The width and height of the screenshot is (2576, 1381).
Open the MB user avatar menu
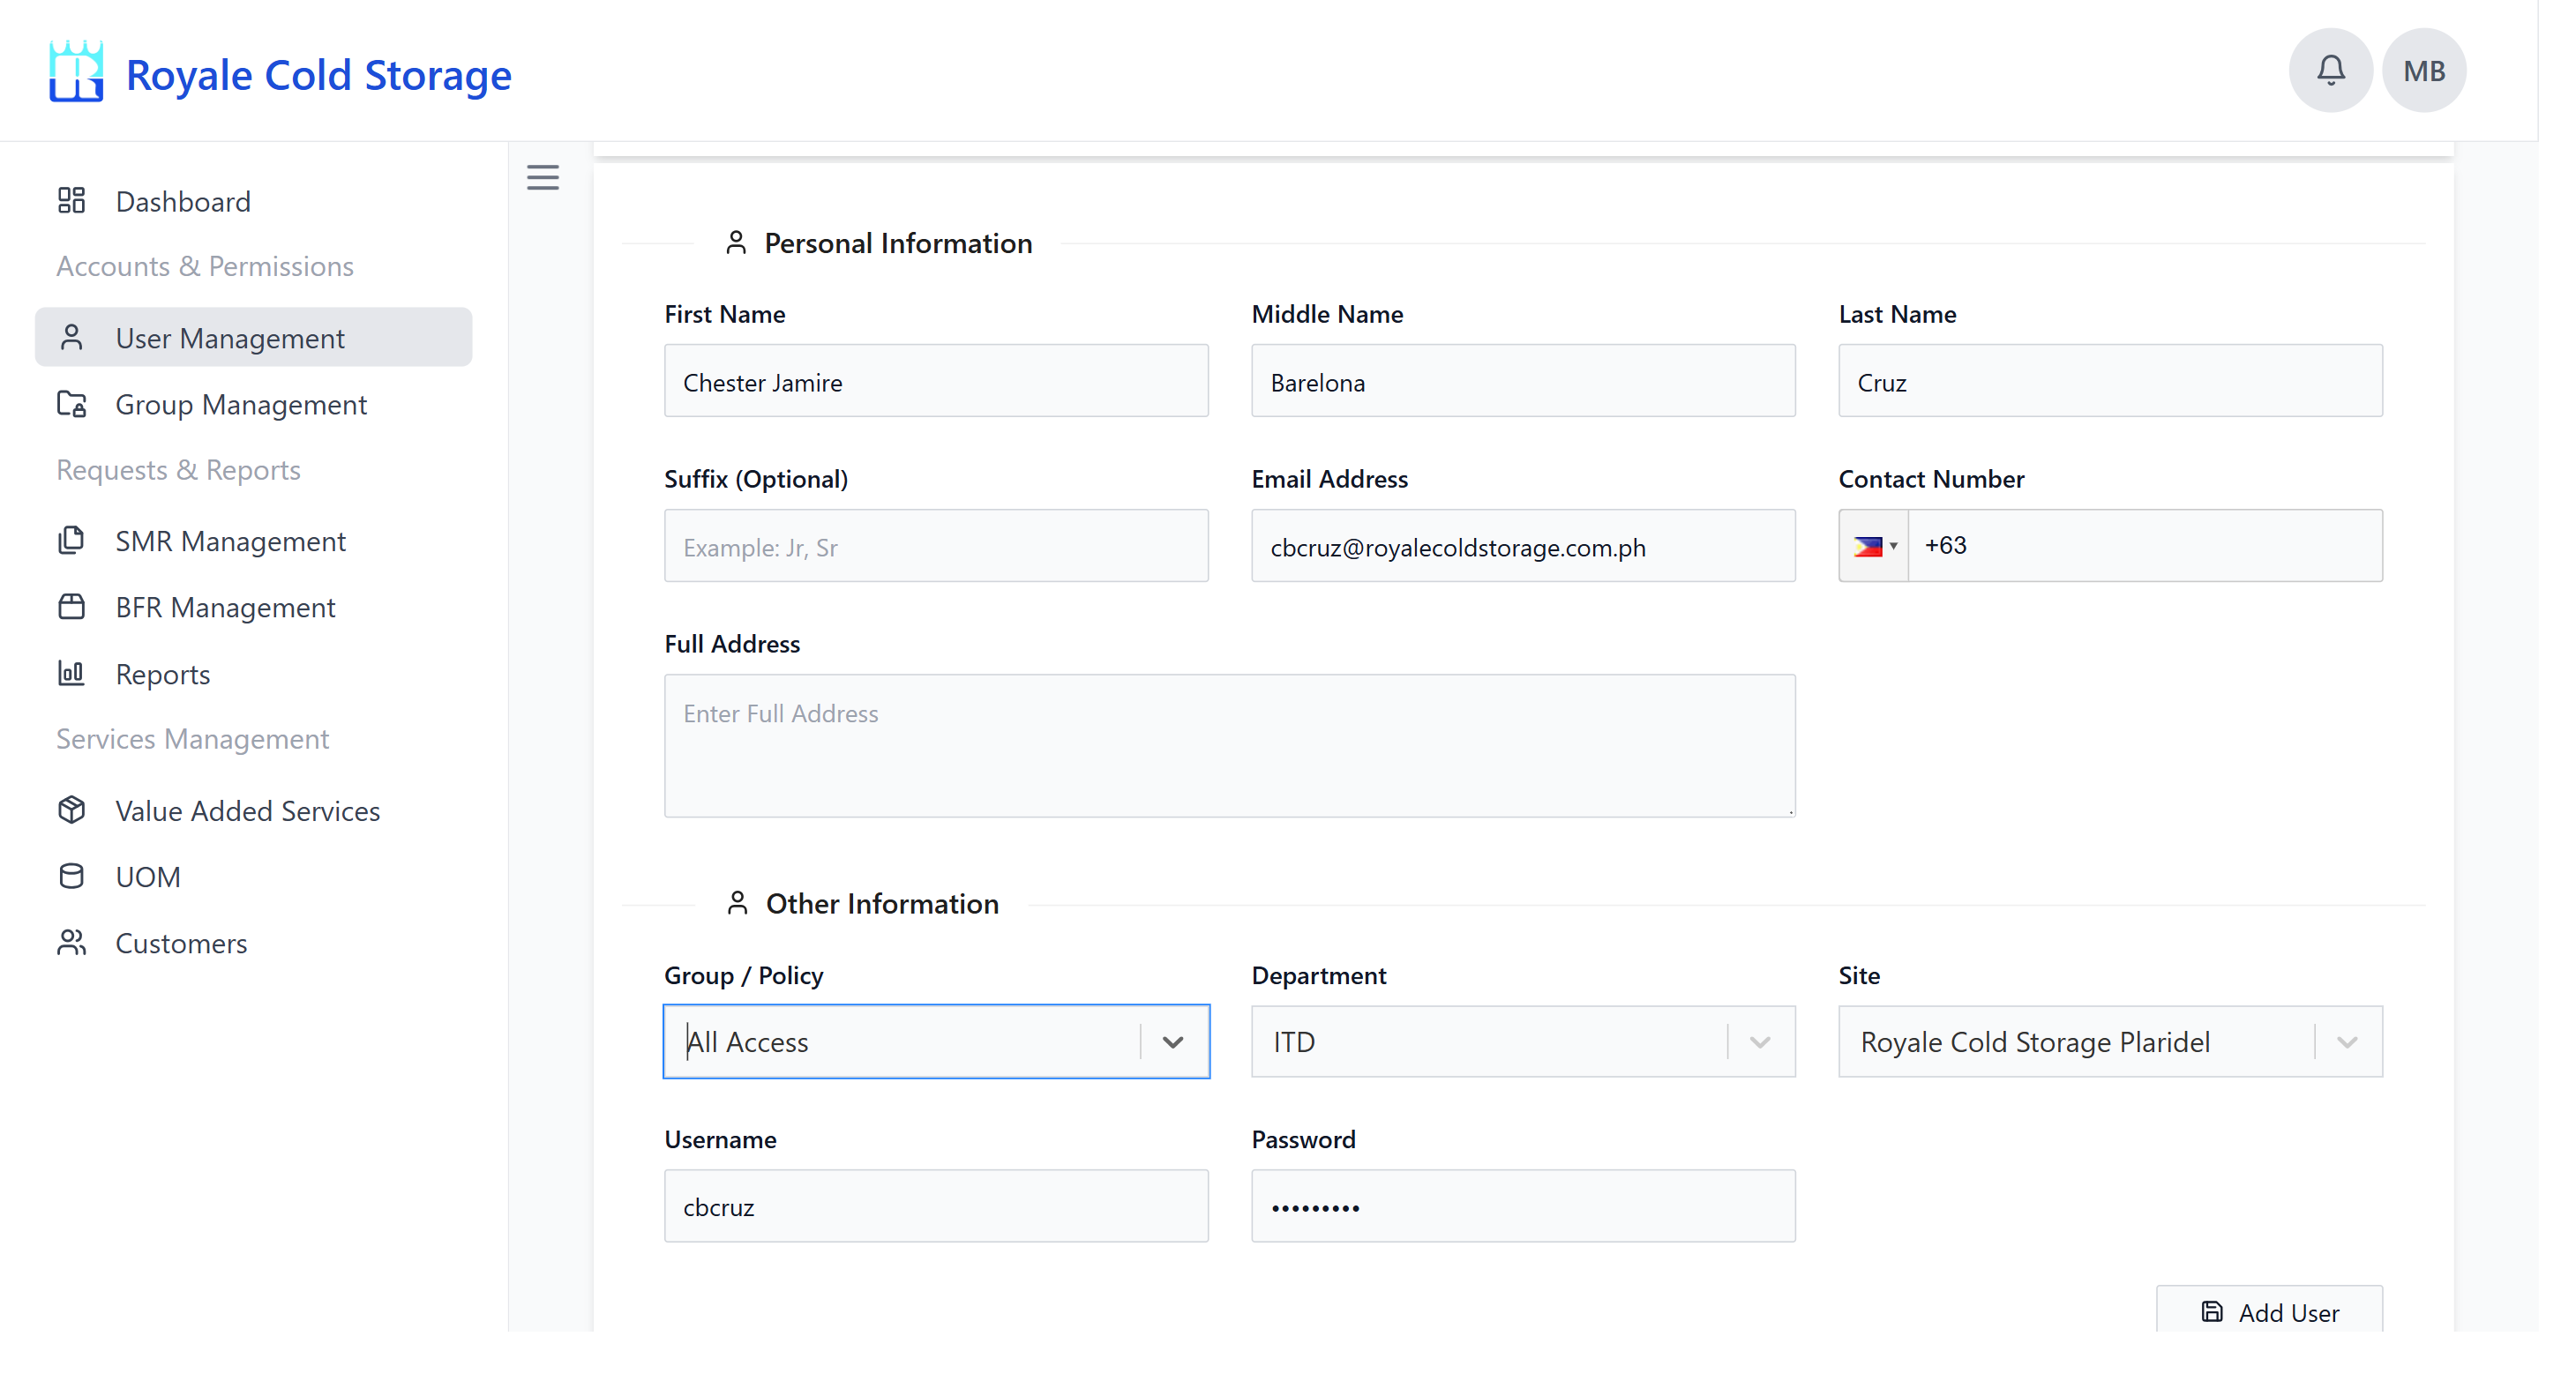(x=2424, y=71)
